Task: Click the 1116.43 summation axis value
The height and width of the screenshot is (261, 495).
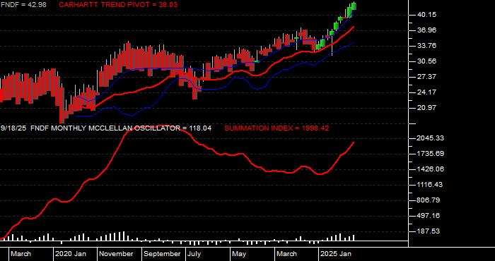Action: point(430,185)
